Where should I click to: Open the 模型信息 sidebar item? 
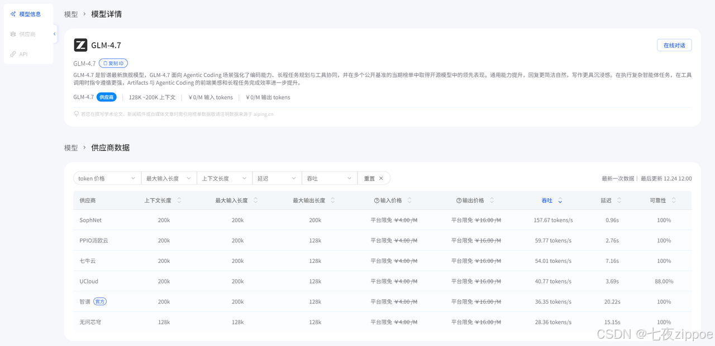[28, 14]
